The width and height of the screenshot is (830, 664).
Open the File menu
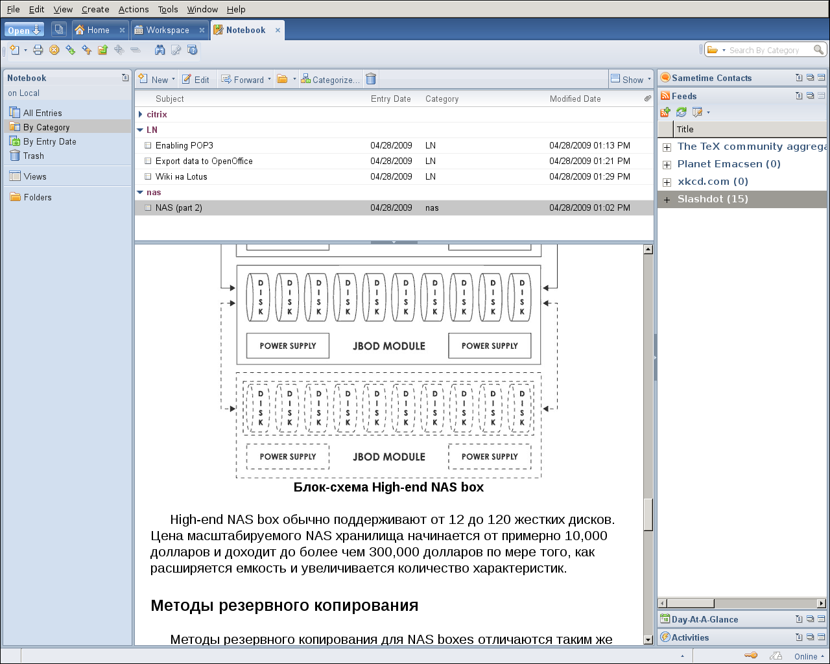14,9
